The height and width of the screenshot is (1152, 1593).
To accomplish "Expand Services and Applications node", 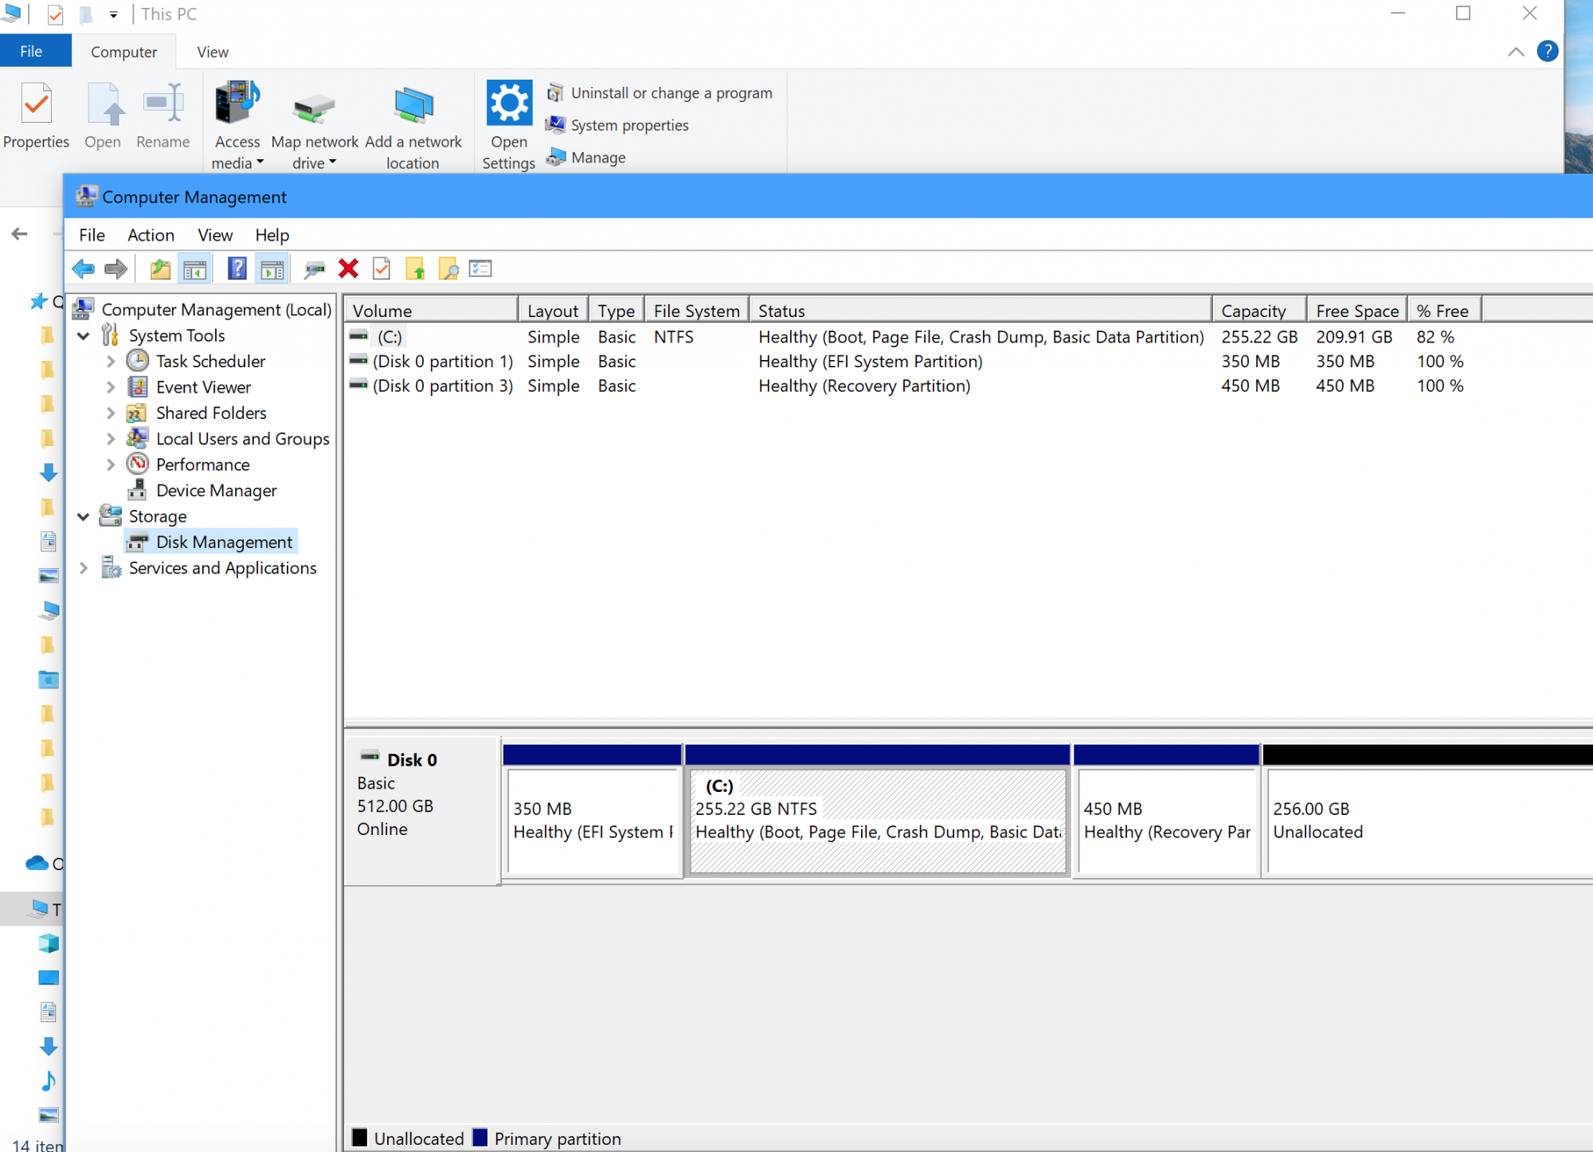I will pos(83,568).
